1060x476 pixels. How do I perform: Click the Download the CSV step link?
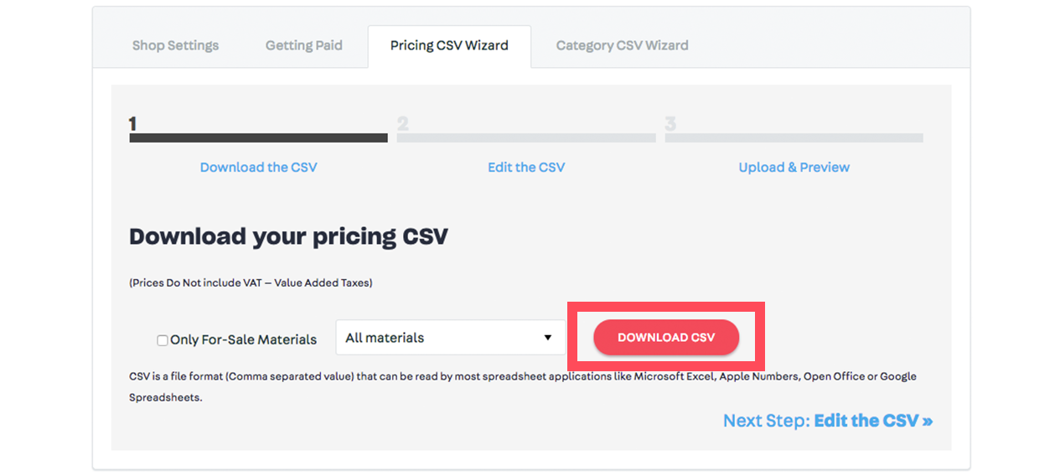click(x=258, y=167)
